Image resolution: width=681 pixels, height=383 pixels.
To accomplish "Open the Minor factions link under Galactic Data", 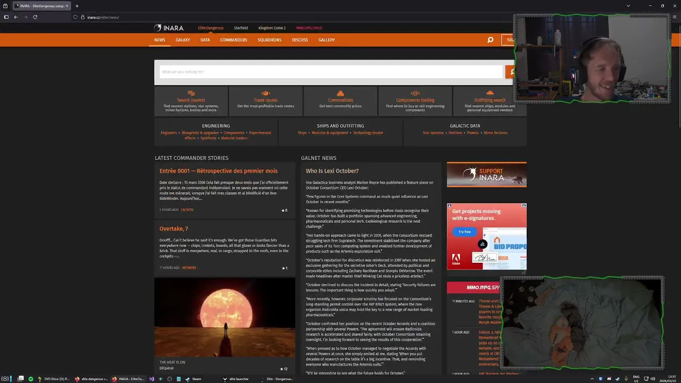I will 495,132.
